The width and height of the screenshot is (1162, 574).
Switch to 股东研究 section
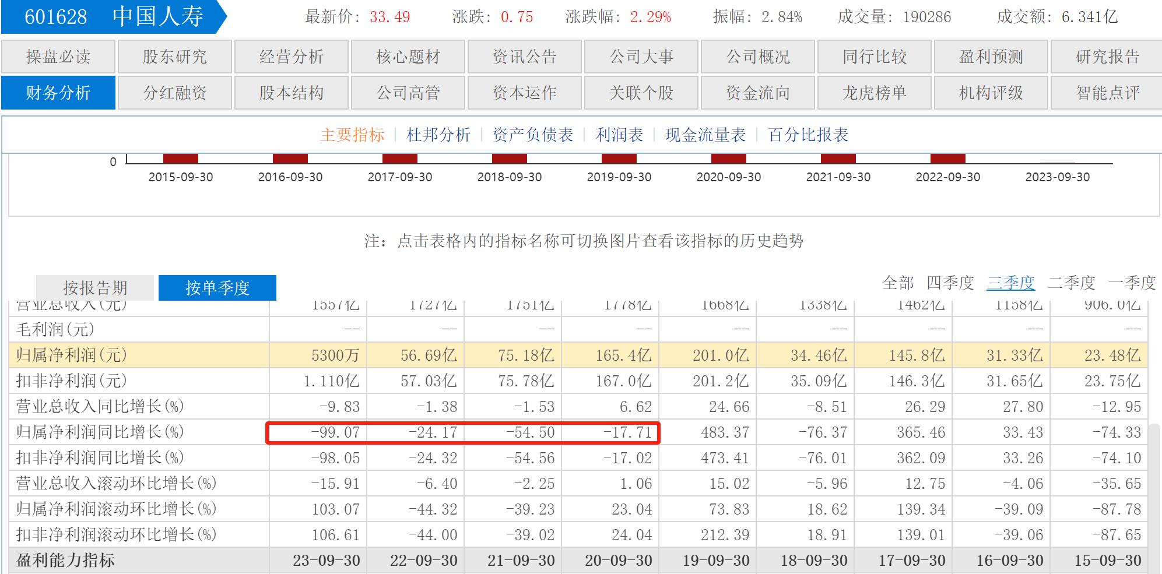coord(175,57)
